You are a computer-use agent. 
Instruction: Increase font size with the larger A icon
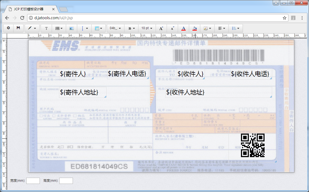pyautogui.click(x=161, y=28)
